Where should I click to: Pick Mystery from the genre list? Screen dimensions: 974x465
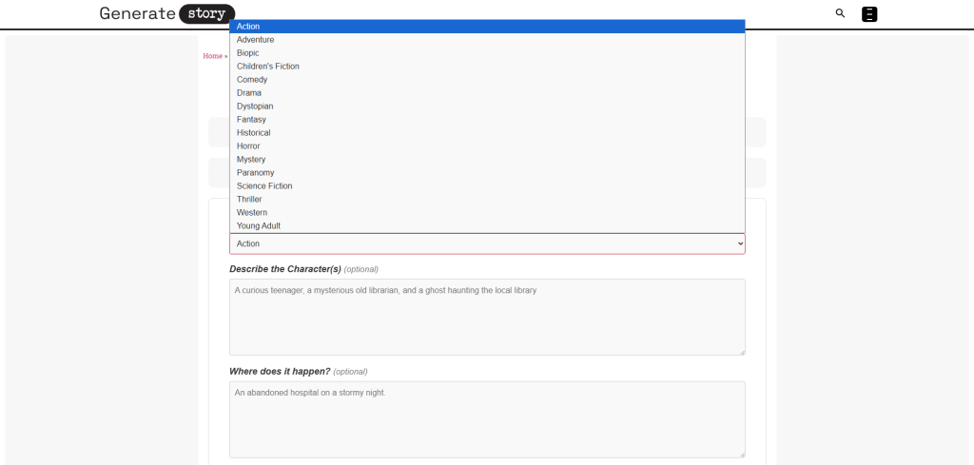pyautogui.click(x=251, y=160)
